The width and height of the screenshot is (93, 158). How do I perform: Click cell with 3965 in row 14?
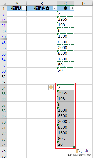(x=65, y=19)
